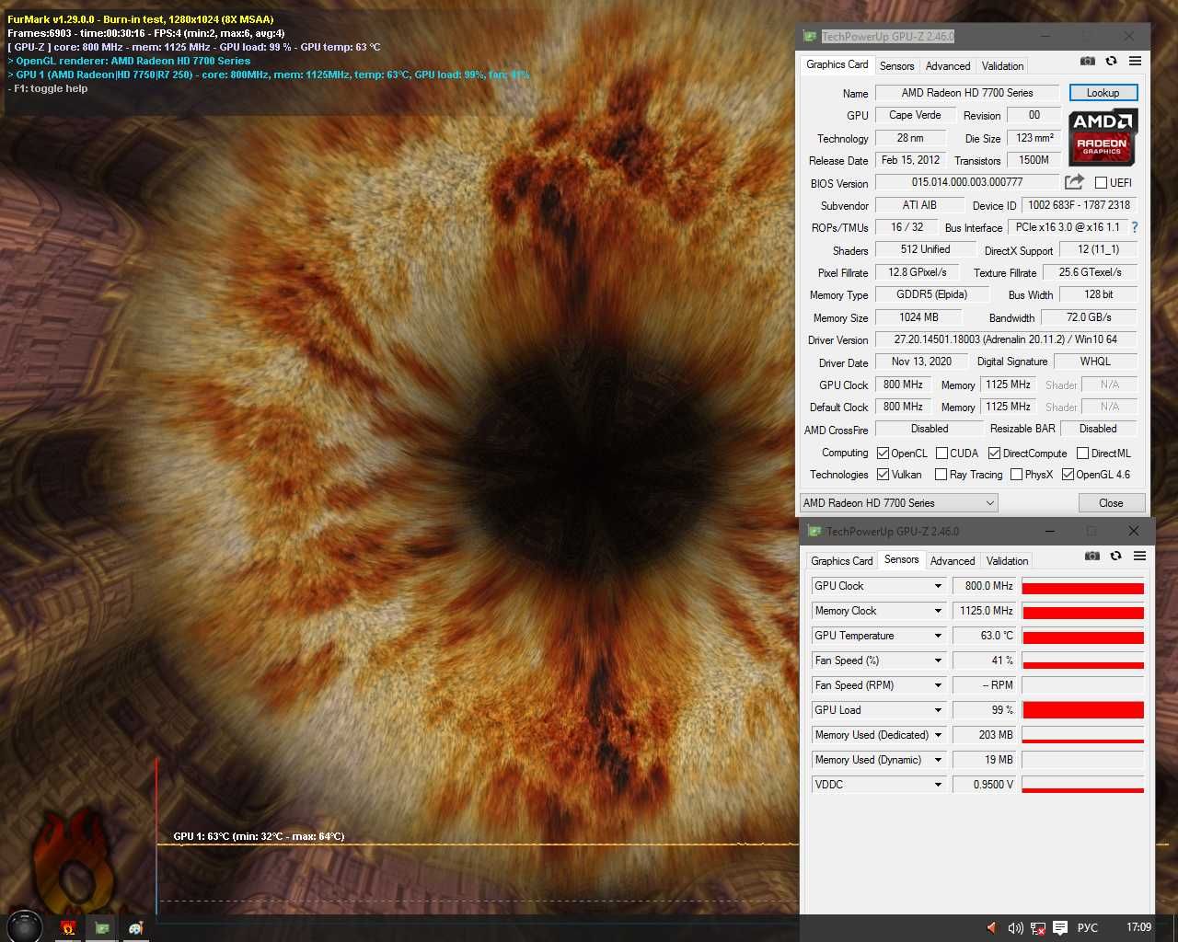Open Validation tab in upper GPU-Z window
Image resolution: width=1178 pixels, height=942 pixels.
tap(1002, 66)
